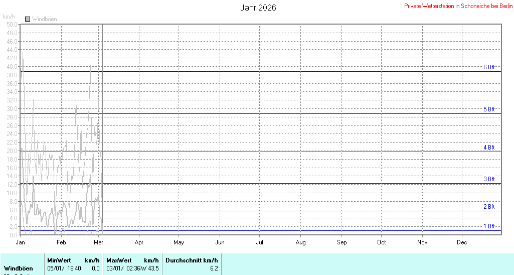Click the Mar label on the time axis

pos(98,242)
